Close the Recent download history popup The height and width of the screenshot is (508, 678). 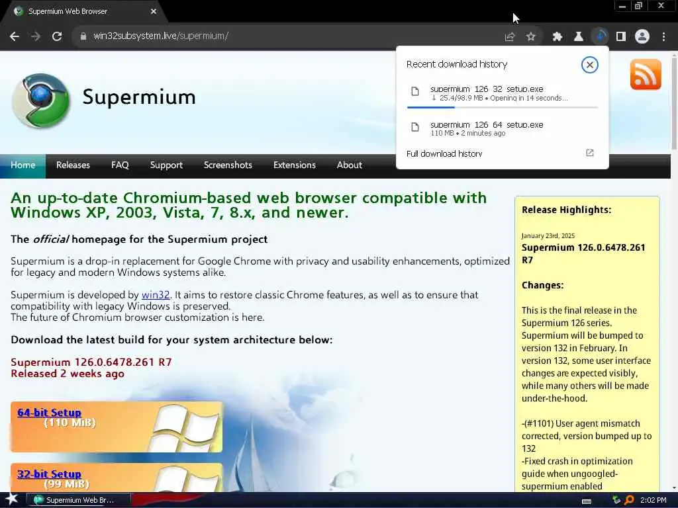click(589, 65)
